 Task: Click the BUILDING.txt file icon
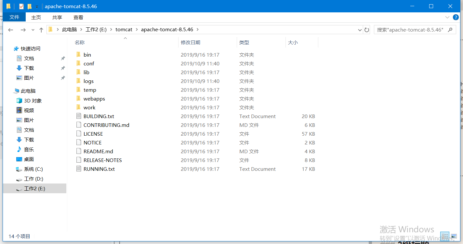point(78,116)
